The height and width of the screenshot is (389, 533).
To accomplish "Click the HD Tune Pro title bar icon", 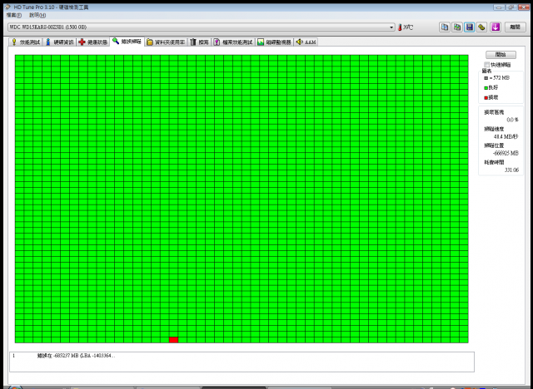I will 8,7.
